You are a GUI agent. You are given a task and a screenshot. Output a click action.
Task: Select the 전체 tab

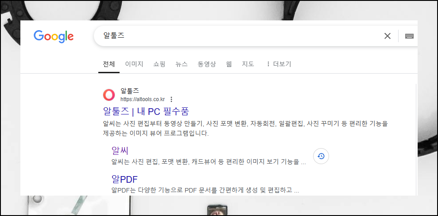109,64
